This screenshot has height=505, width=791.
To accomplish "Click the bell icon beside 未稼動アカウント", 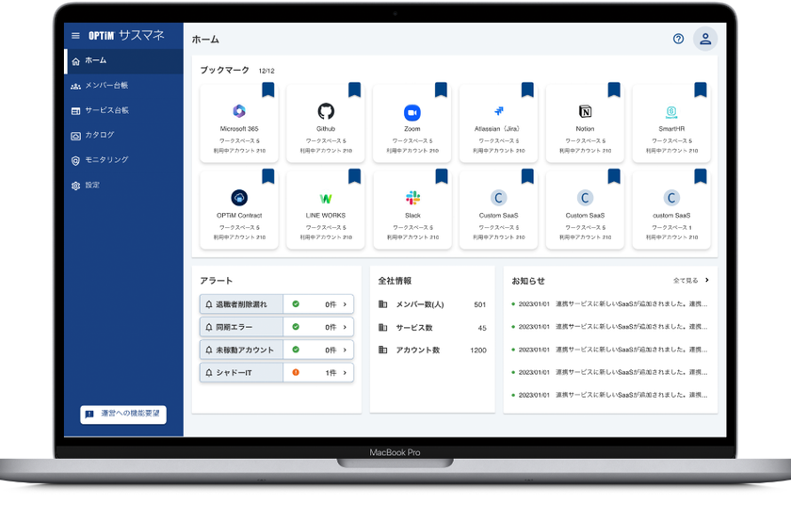I will tap(209, 350).
